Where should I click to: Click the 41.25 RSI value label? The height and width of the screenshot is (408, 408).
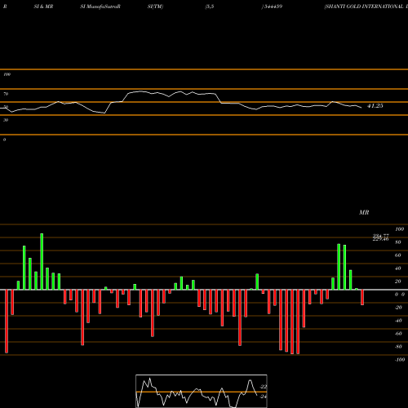tap(375, 106)
